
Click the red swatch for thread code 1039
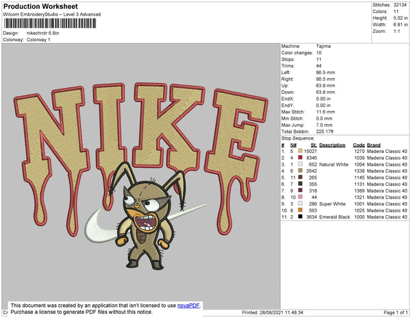pos(300,158)
